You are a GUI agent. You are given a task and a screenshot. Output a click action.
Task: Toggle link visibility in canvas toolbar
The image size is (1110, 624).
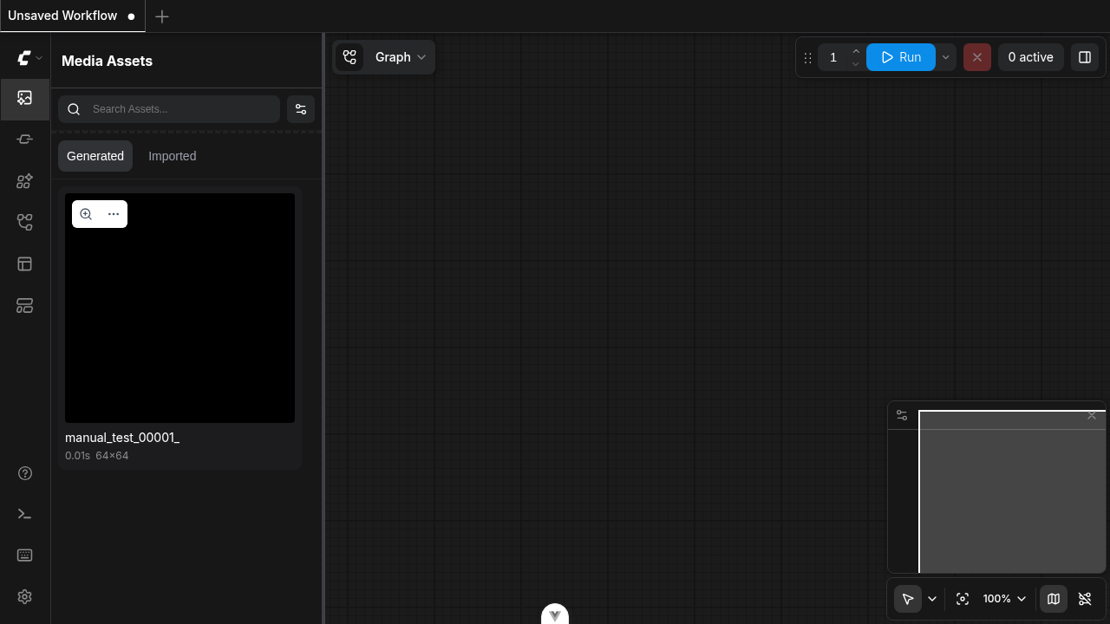[1084, 599]
